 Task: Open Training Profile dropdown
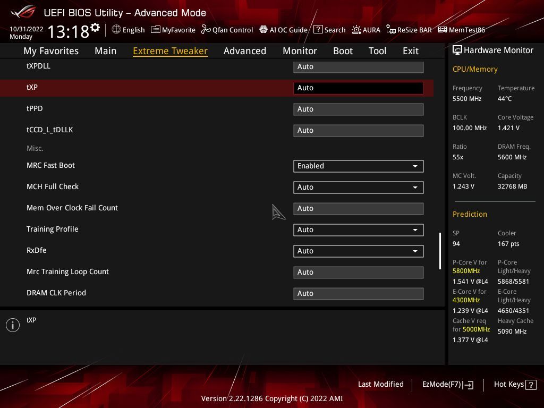pos(359,229)
